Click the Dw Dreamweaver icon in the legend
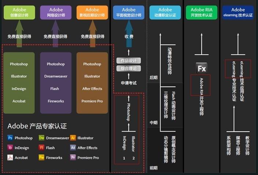 click(x=41, y=138)
